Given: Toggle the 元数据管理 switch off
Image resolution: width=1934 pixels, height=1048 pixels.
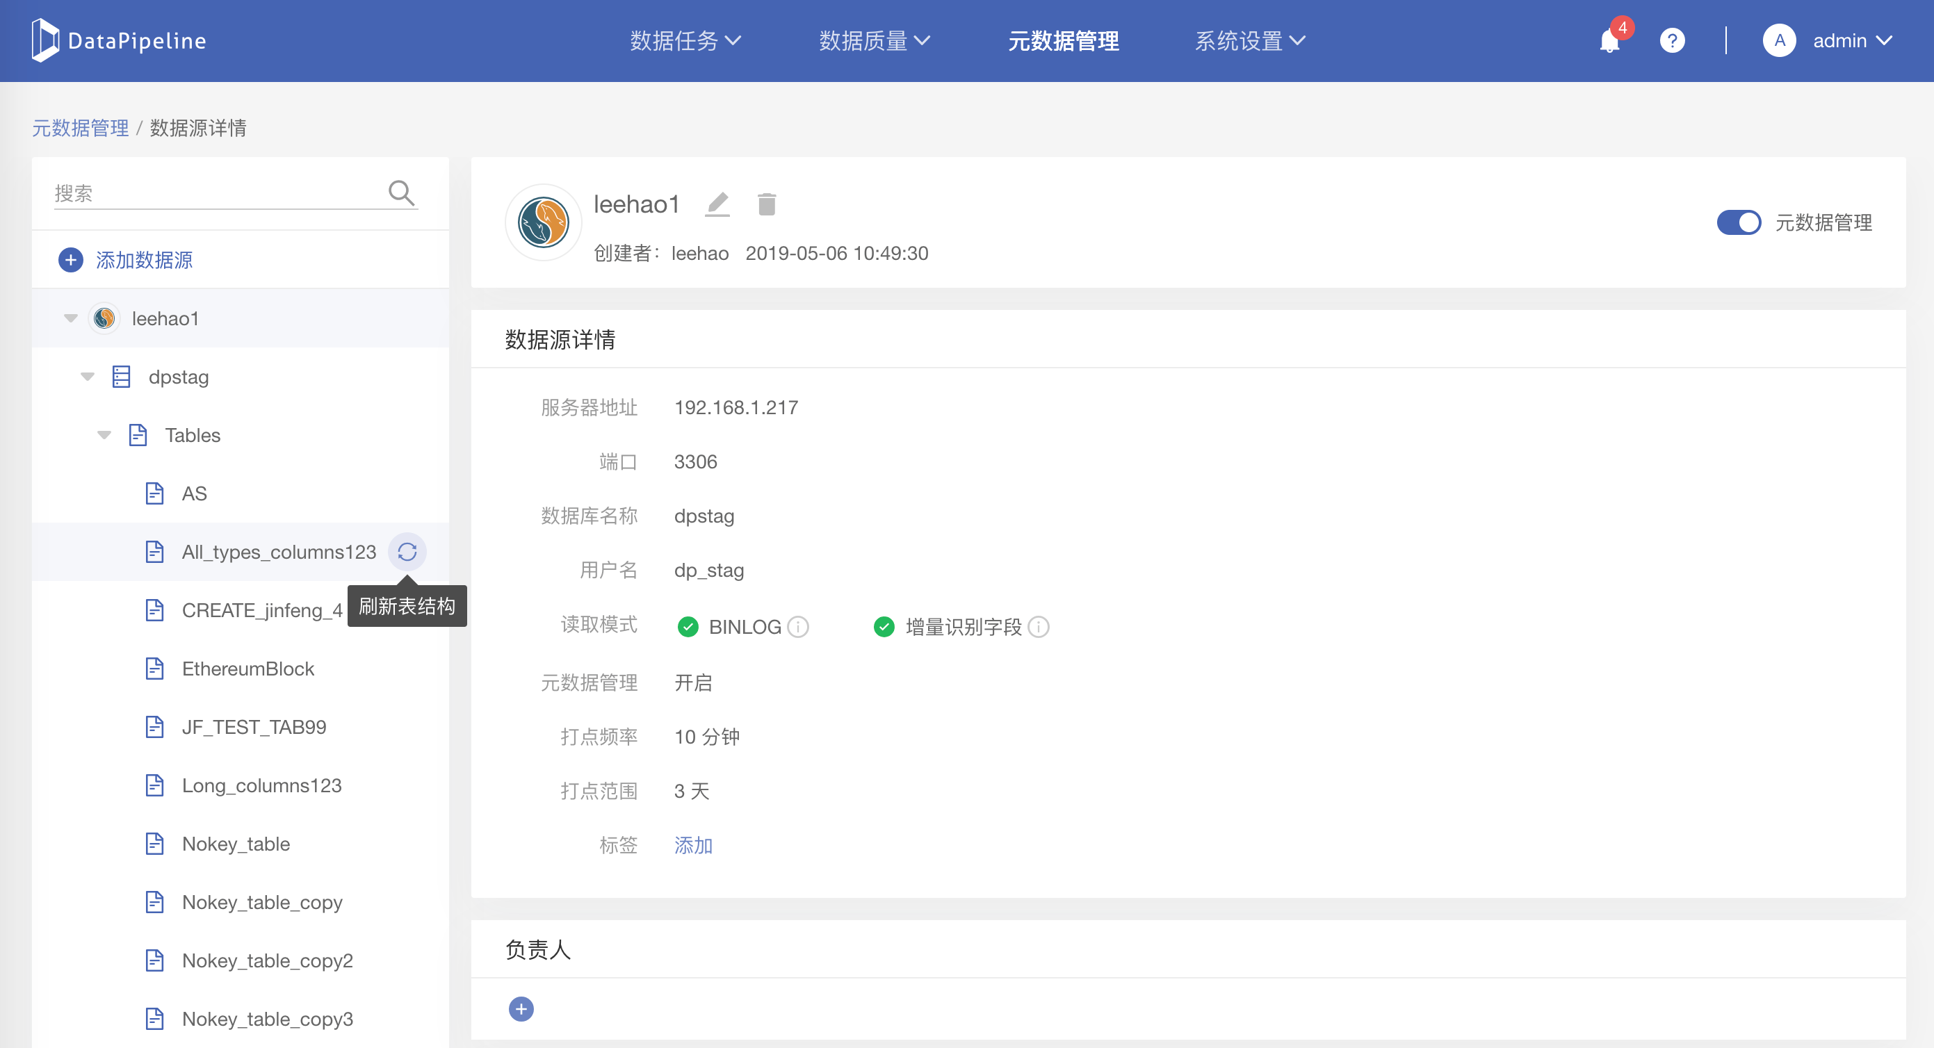Looking at the screenshot, I should (x=1738, y=222).
